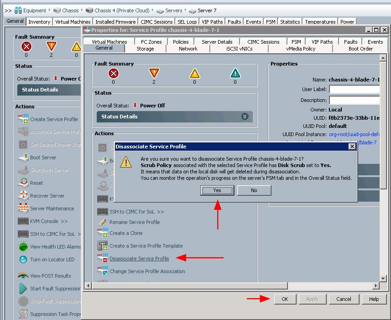The image size is (391, 320).
Task: Click minor fault yellow triangle in dialog Fault Summary
Action: click(x=194, y=73)
